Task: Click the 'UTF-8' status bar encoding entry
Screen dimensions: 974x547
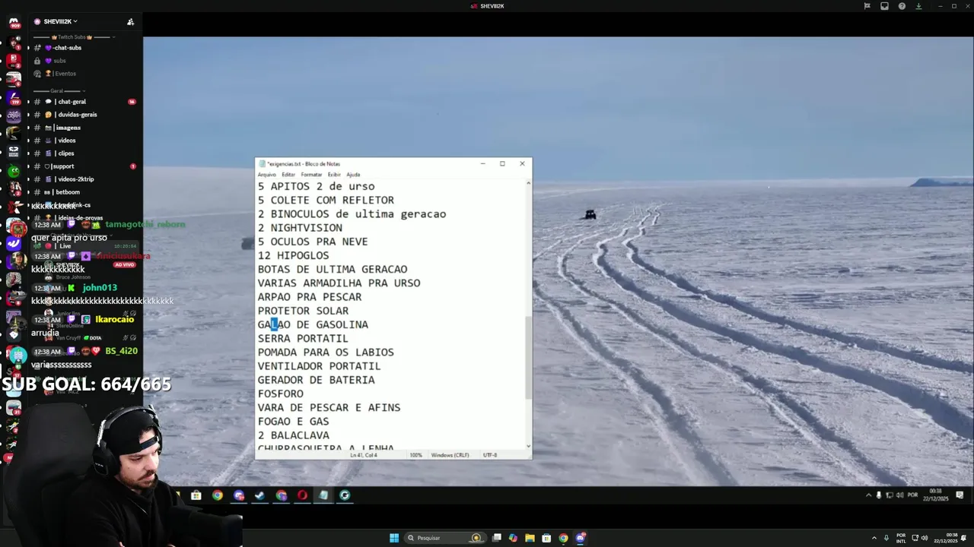Action: tap(490, 455)
